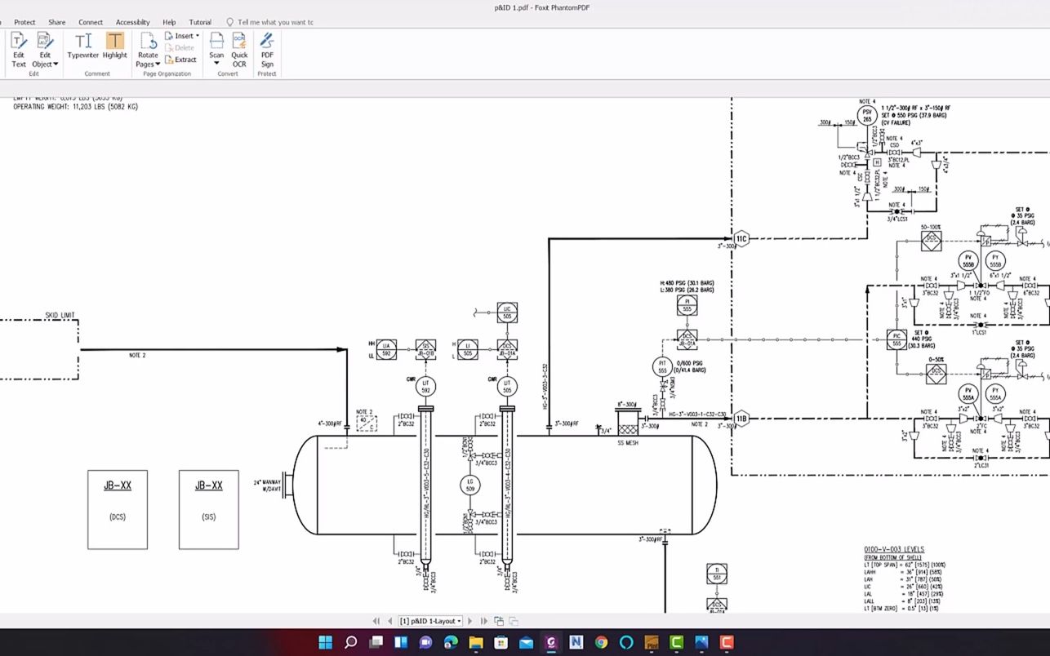Open Microsoft Store from taskbar
This screenshot has height=656, width=1050.
[x=501, y=642]
